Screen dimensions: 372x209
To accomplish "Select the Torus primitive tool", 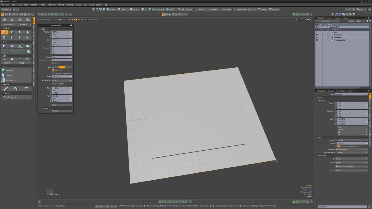I will (x=4, y=37).
